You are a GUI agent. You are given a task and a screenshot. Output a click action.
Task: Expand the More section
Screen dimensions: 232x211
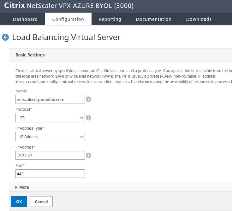click(22, 187)
